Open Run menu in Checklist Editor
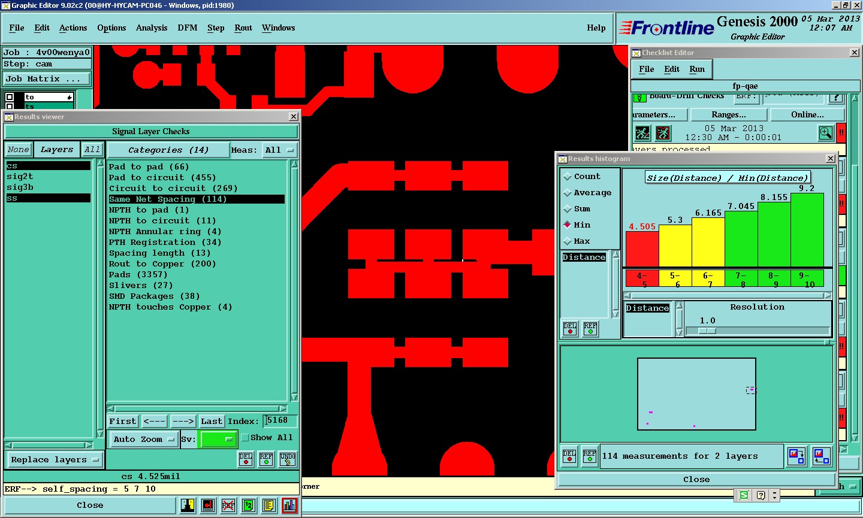This screenshot has width=863, height=518. (697, 69)
